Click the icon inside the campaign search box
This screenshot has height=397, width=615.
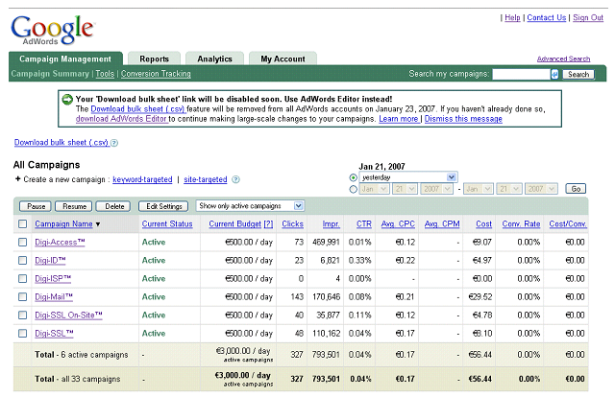coord(554,74)
